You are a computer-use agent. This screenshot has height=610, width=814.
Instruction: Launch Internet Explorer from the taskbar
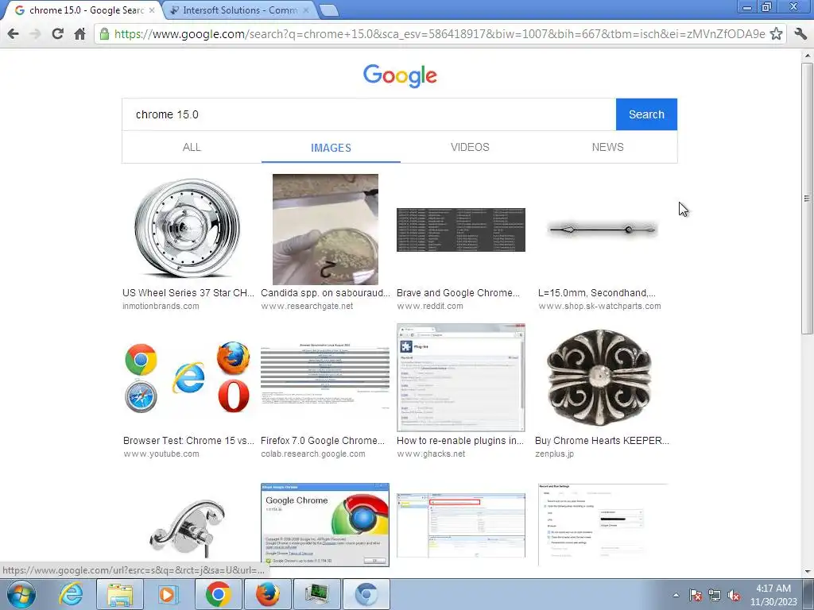(x=71, y=594)
